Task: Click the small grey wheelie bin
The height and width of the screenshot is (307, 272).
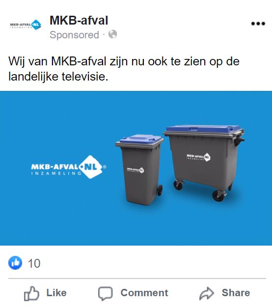Action: click(x=139, y=169)
